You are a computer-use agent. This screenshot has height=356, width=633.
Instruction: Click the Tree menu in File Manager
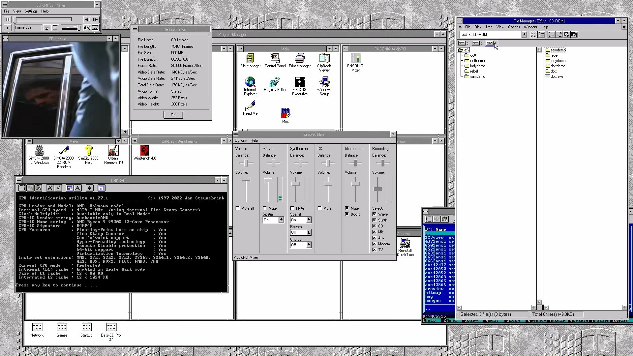coord(489,27)
